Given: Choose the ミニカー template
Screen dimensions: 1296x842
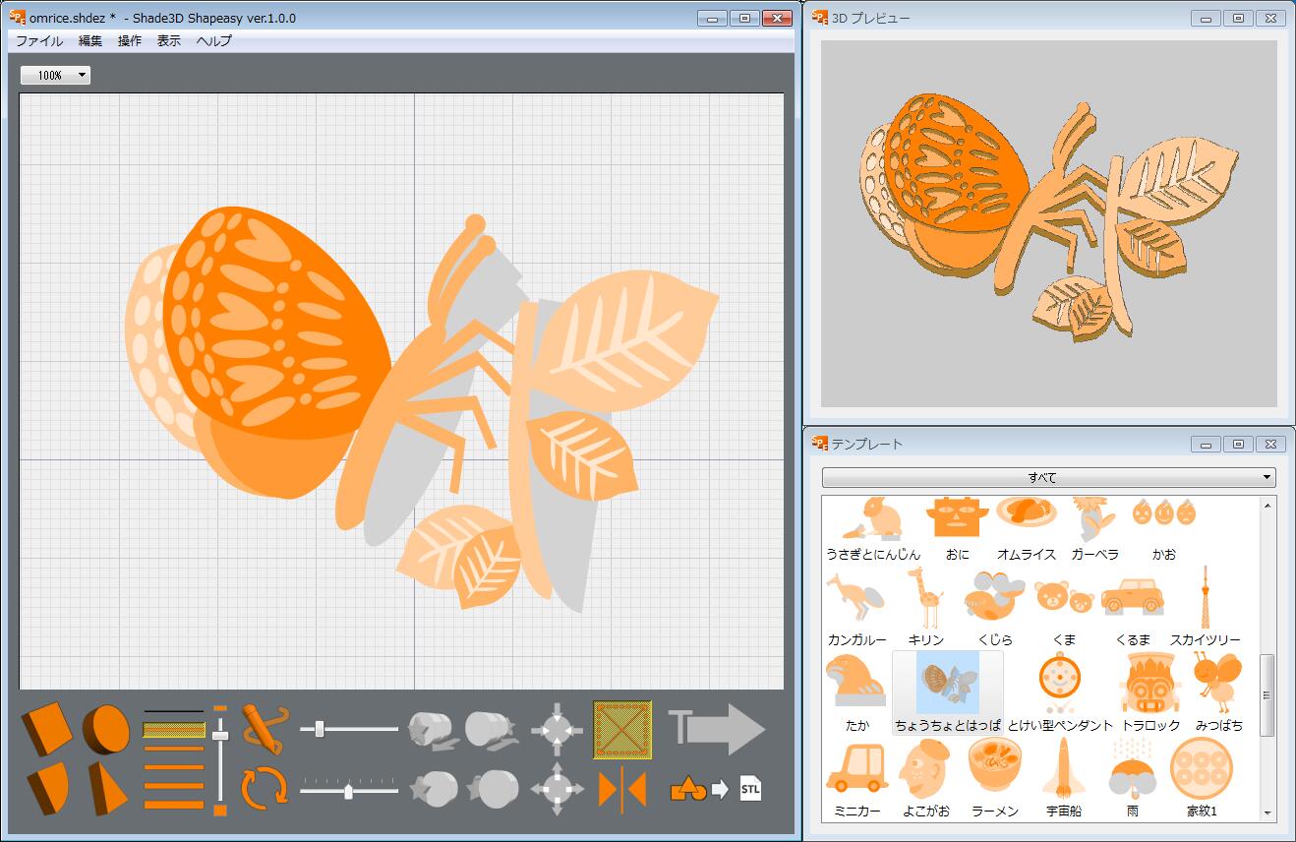Looking at the screenshot, I should 857,779.
